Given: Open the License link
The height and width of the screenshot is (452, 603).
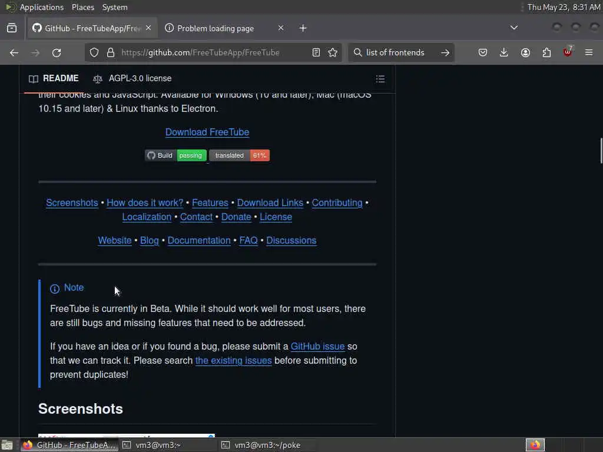Looking at the screenshot, I should click(276, 217).
